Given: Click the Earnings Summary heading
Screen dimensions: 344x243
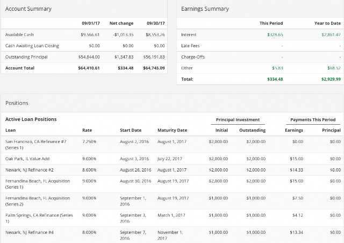Looking at the screenshot, I should (x=205, y=9).
